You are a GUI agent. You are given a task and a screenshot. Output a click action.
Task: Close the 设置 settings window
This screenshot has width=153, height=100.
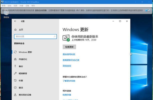coord(127,21)
